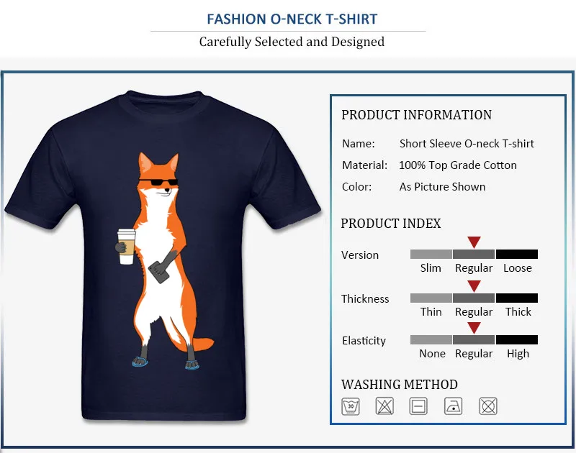Click the red arrow above Thickness bar

tap(474, 286)
